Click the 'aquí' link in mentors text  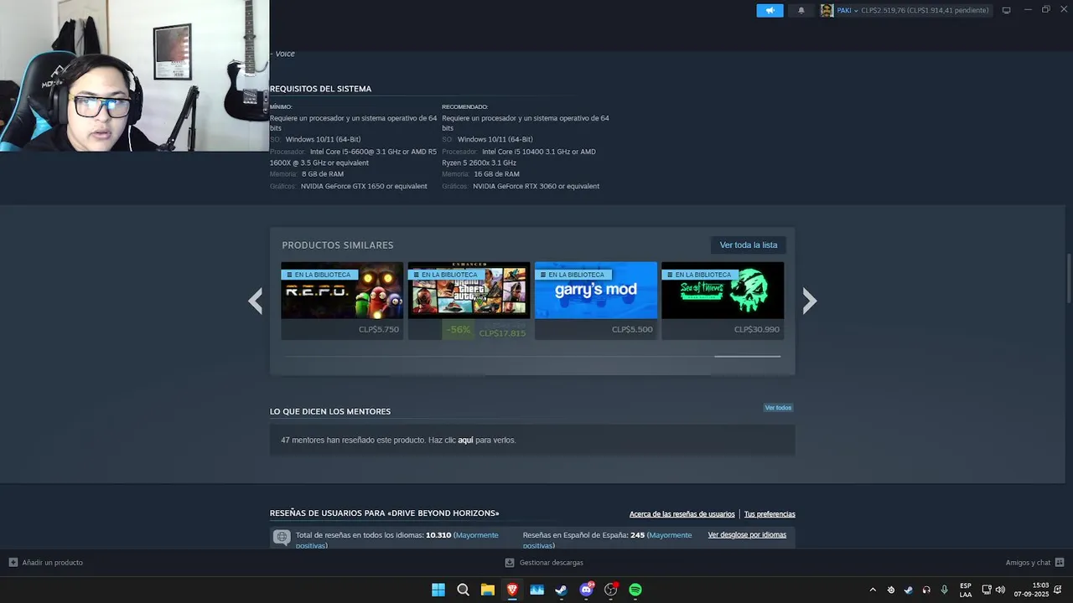pos(465,440)
